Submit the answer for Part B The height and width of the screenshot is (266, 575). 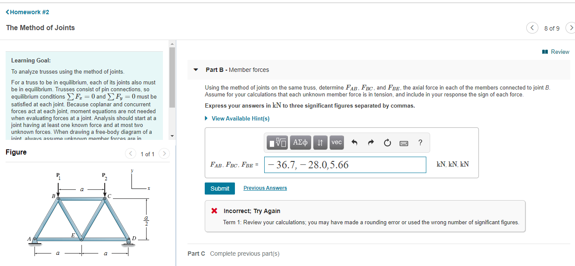(220, 188)
